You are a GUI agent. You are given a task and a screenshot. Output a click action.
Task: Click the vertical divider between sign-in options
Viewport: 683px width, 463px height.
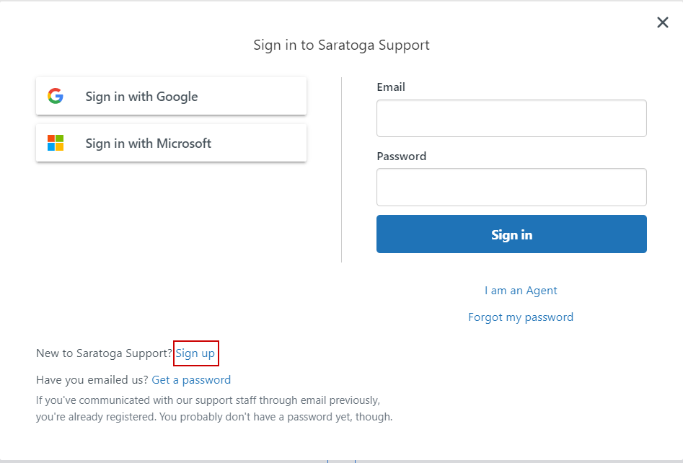pyautogui.click(x=342, y=170)
